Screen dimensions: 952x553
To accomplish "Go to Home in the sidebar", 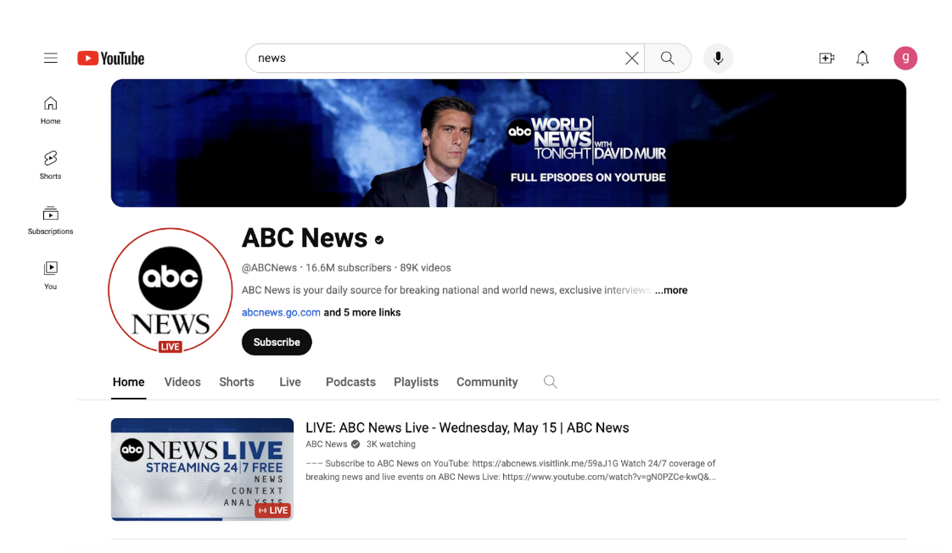I will [50, 110].
